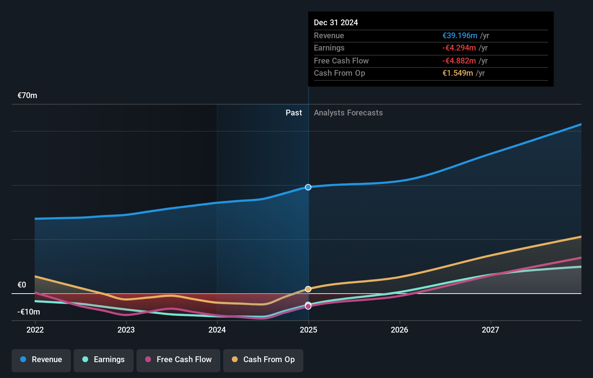This screenshot has height=378, width=593.
Task: Click the Earnings value in the tooltip
Action: click(460, 48)
